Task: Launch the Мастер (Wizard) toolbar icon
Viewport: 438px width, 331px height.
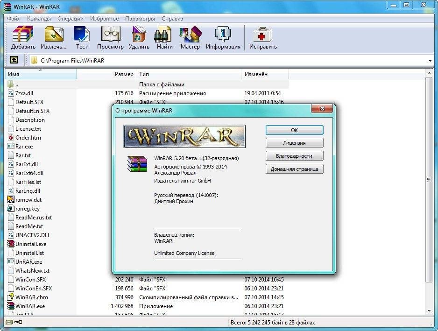Action: click(191, 34)
